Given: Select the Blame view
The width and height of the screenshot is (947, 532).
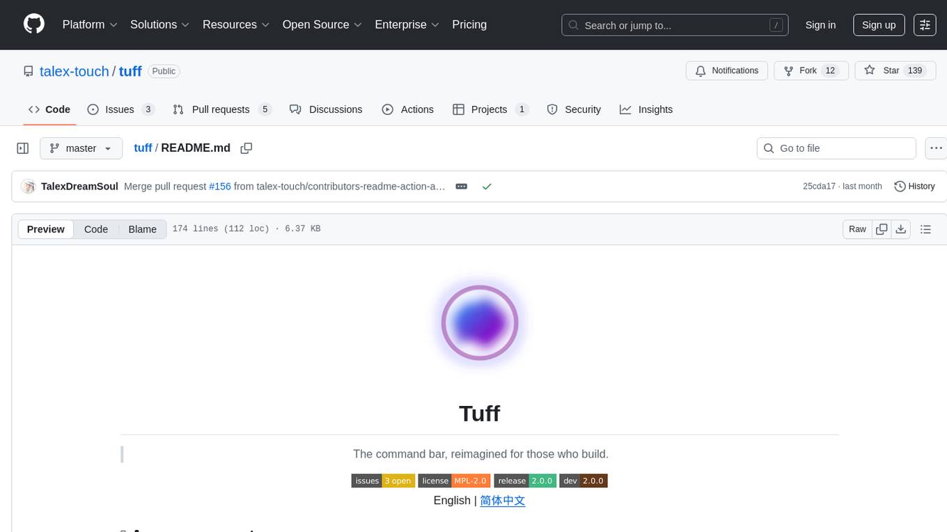Looking at the screenshot, I should pos(142,229).
